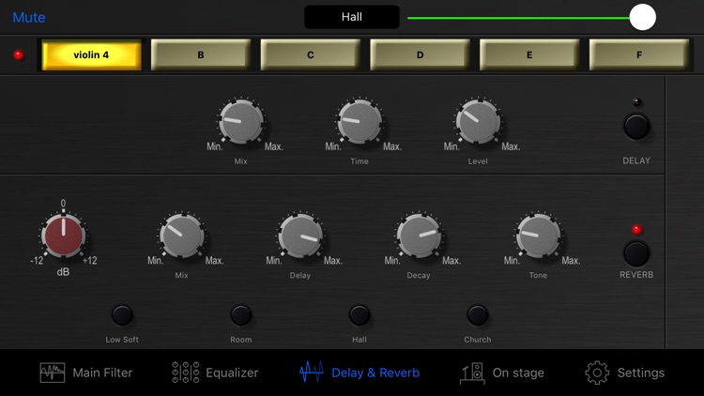This screenshot has width=704, height=396.
Task: Click the green slider track
Action: (518, 18)
